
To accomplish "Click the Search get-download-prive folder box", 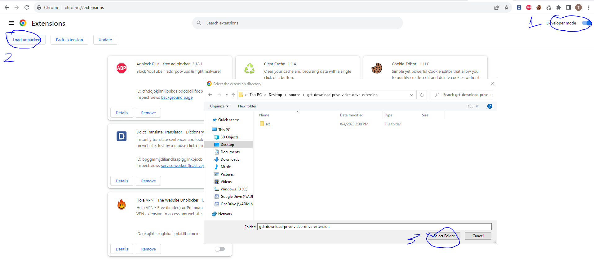I will 462,95.
